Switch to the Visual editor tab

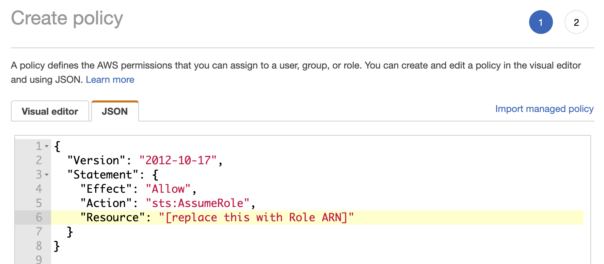[x=50, y=111]
